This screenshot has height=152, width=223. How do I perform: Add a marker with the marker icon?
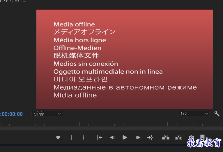pyautogui.click(x=58, y=137)
